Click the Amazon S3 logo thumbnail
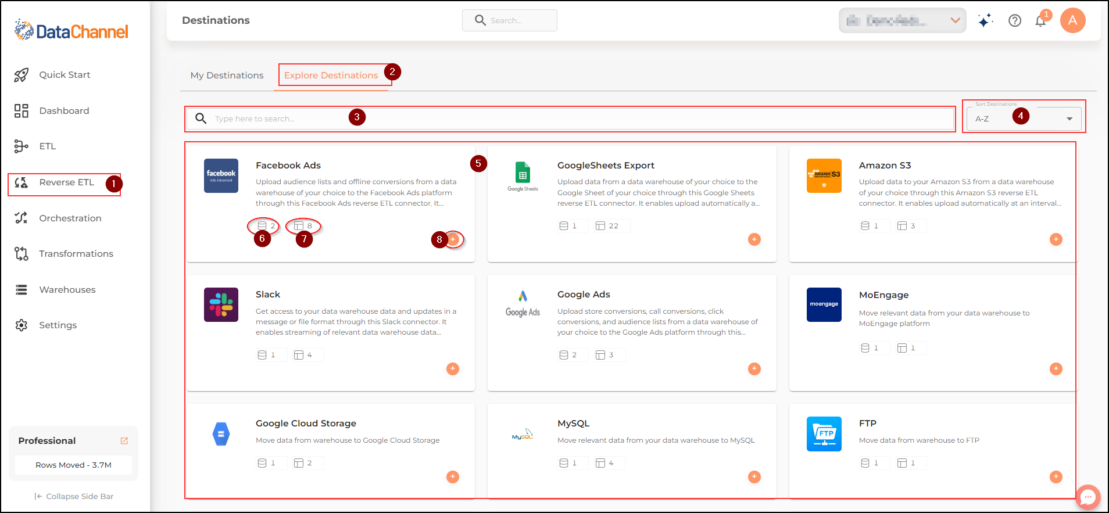The height and width of the screenshot is (513, 1109). click(x=824, y=175)
